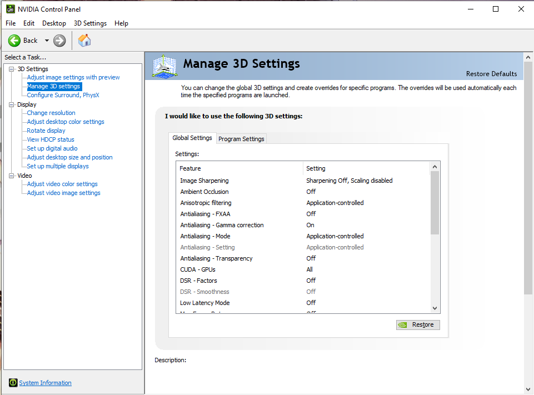The height and width of the screenshot is (395, 534).
Task: Select the DSR - Factors row
Action: pos(303,281)
